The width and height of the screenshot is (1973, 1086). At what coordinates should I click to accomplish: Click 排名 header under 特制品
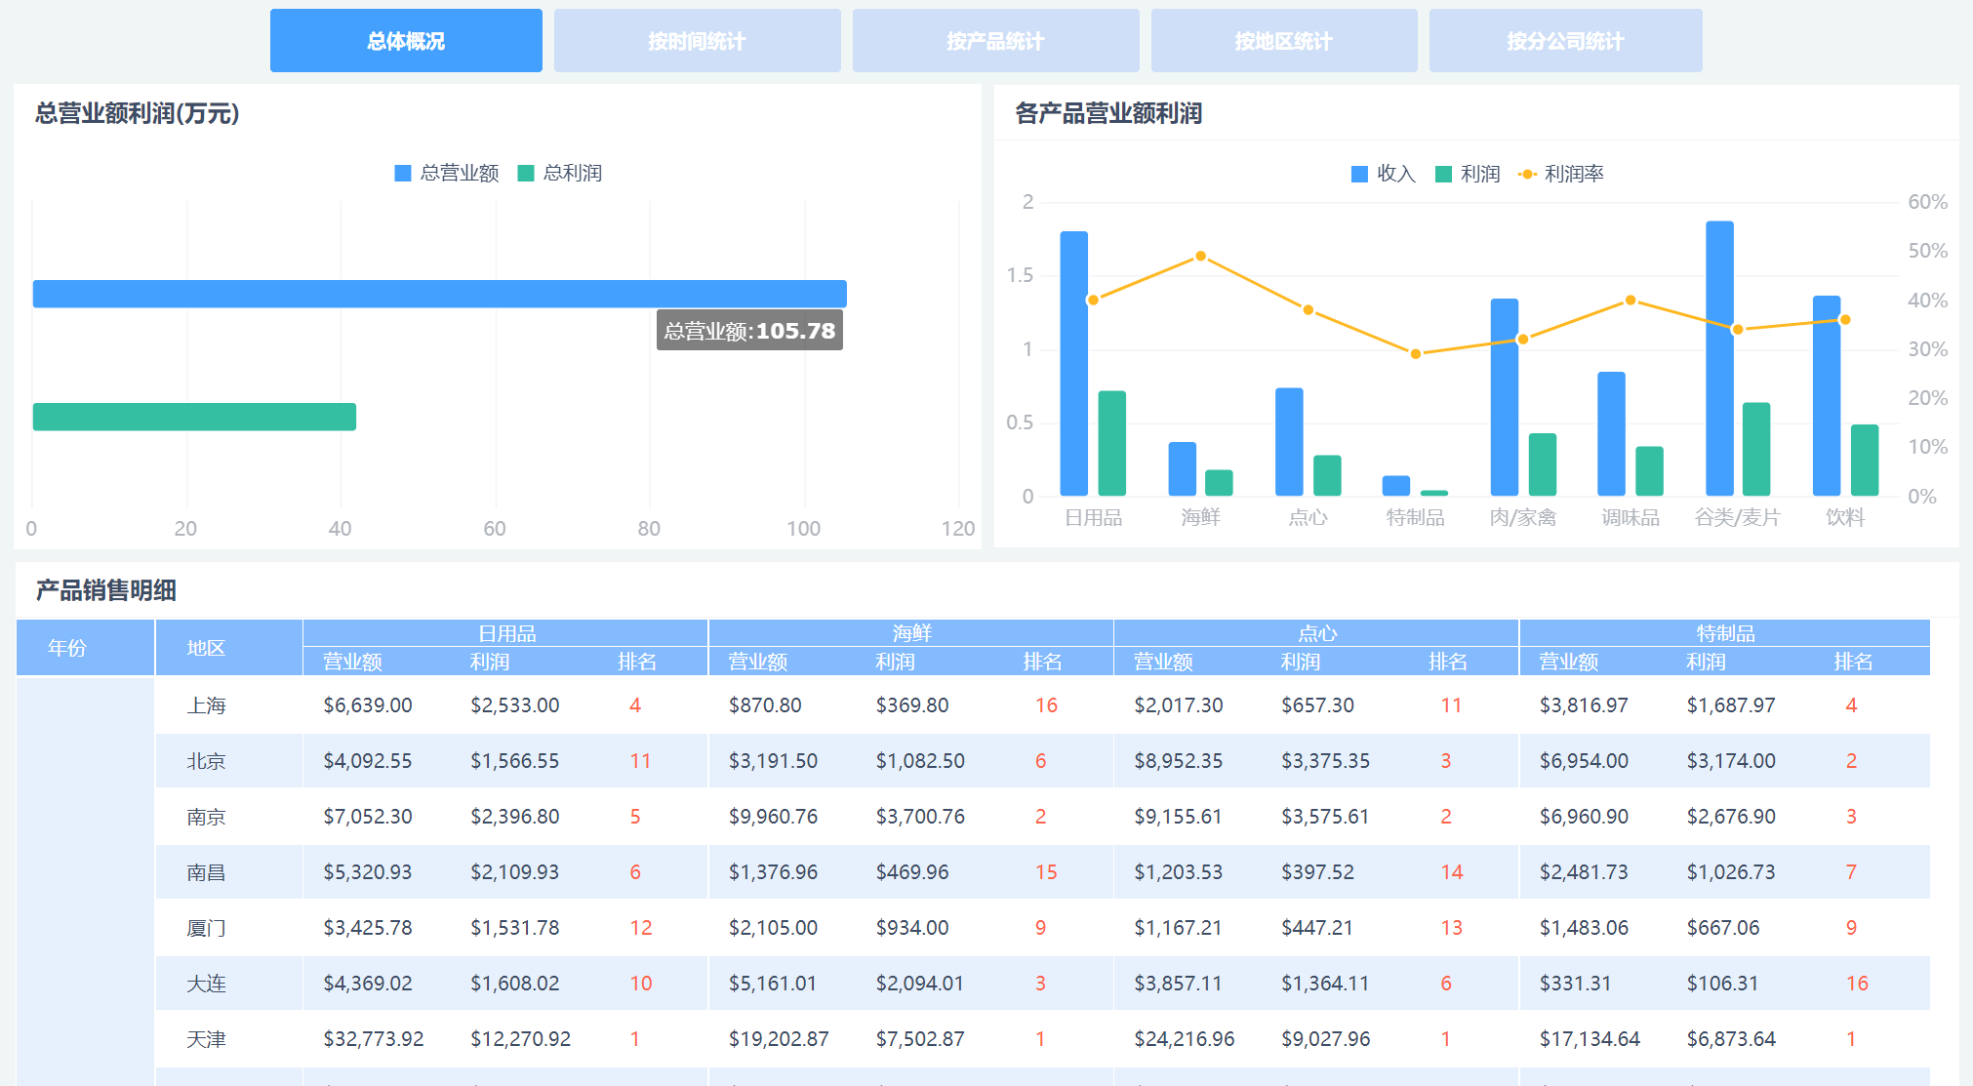[1853, 662]
